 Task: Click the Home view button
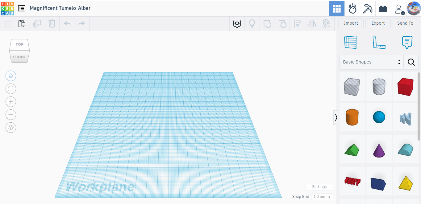11,76
